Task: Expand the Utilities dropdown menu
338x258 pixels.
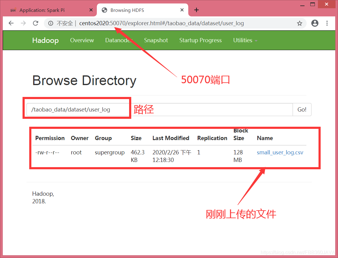Action: [245, 40]
